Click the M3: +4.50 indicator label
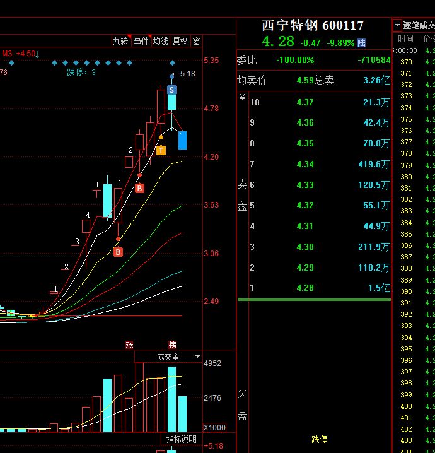Screen dimensions: 435x453 pos(20,54)
